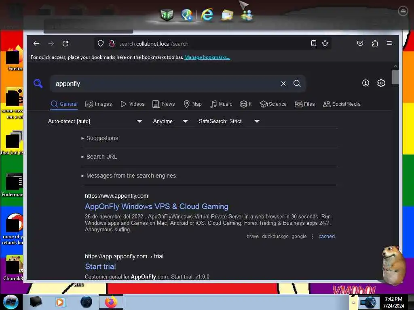Select the General search tab
Screen dimensions: 414x310
(64, 104)
